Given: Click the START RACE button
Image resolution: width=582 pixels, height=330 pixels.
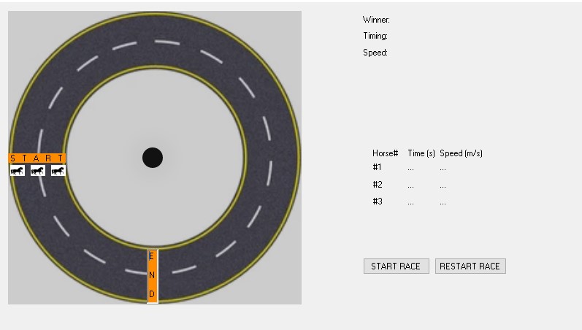Looking at the screenshot, I should click(x=396, y=266).
